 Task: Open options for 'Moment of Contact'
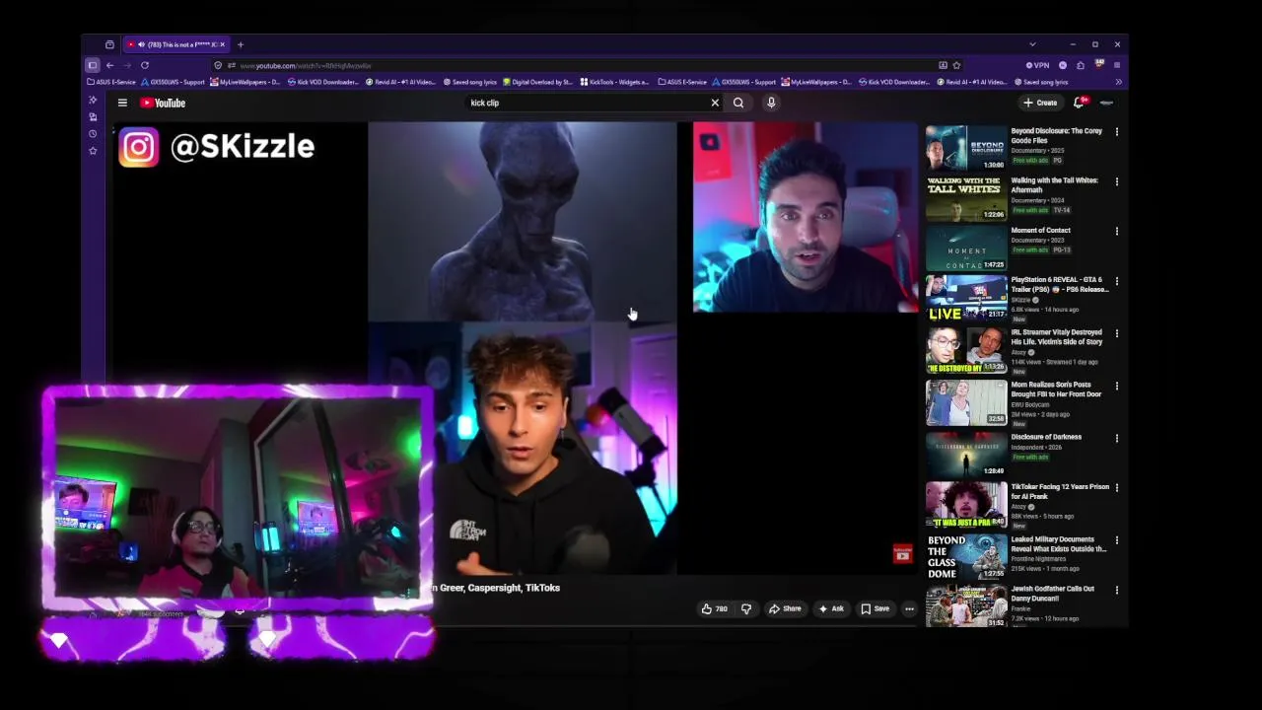1117,231
